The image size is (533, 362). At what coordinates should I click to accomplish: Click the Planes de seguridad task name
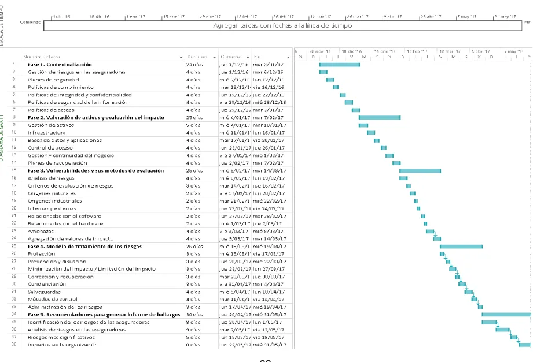pyautogui.click(x=53, y=80)
